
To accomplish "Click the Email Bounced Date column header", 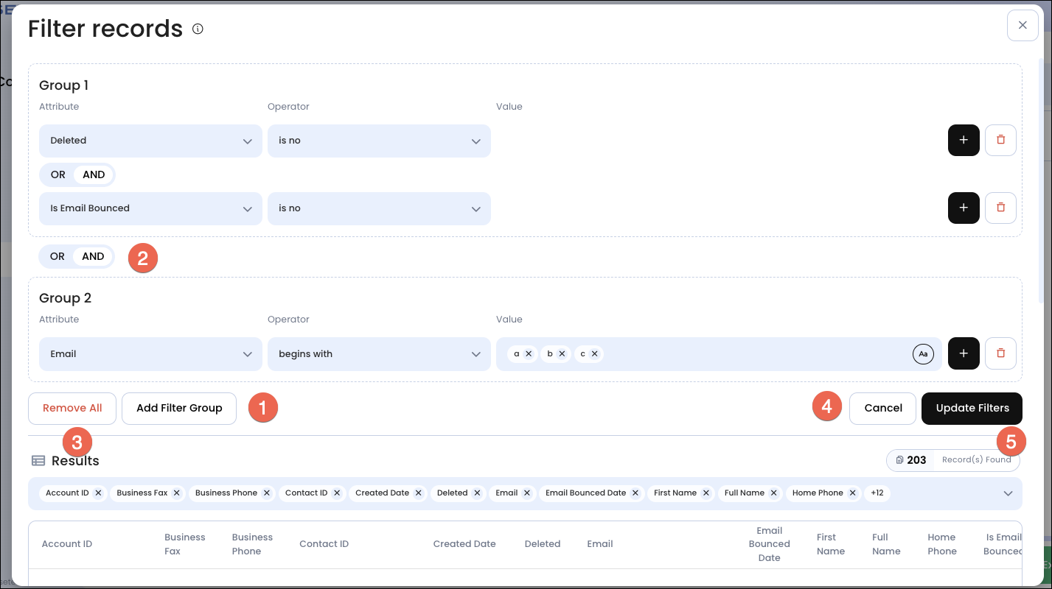I will coord(769,544).
